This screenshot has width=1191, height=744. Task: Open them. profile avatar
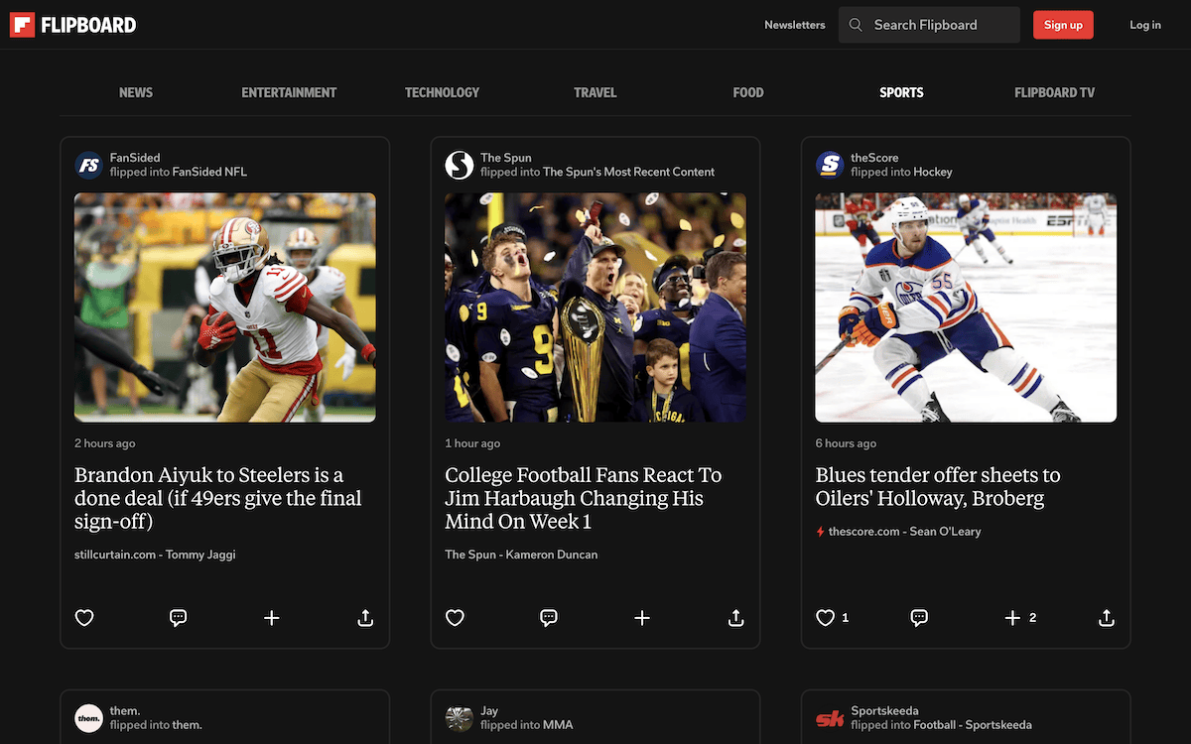click(89, 718)
